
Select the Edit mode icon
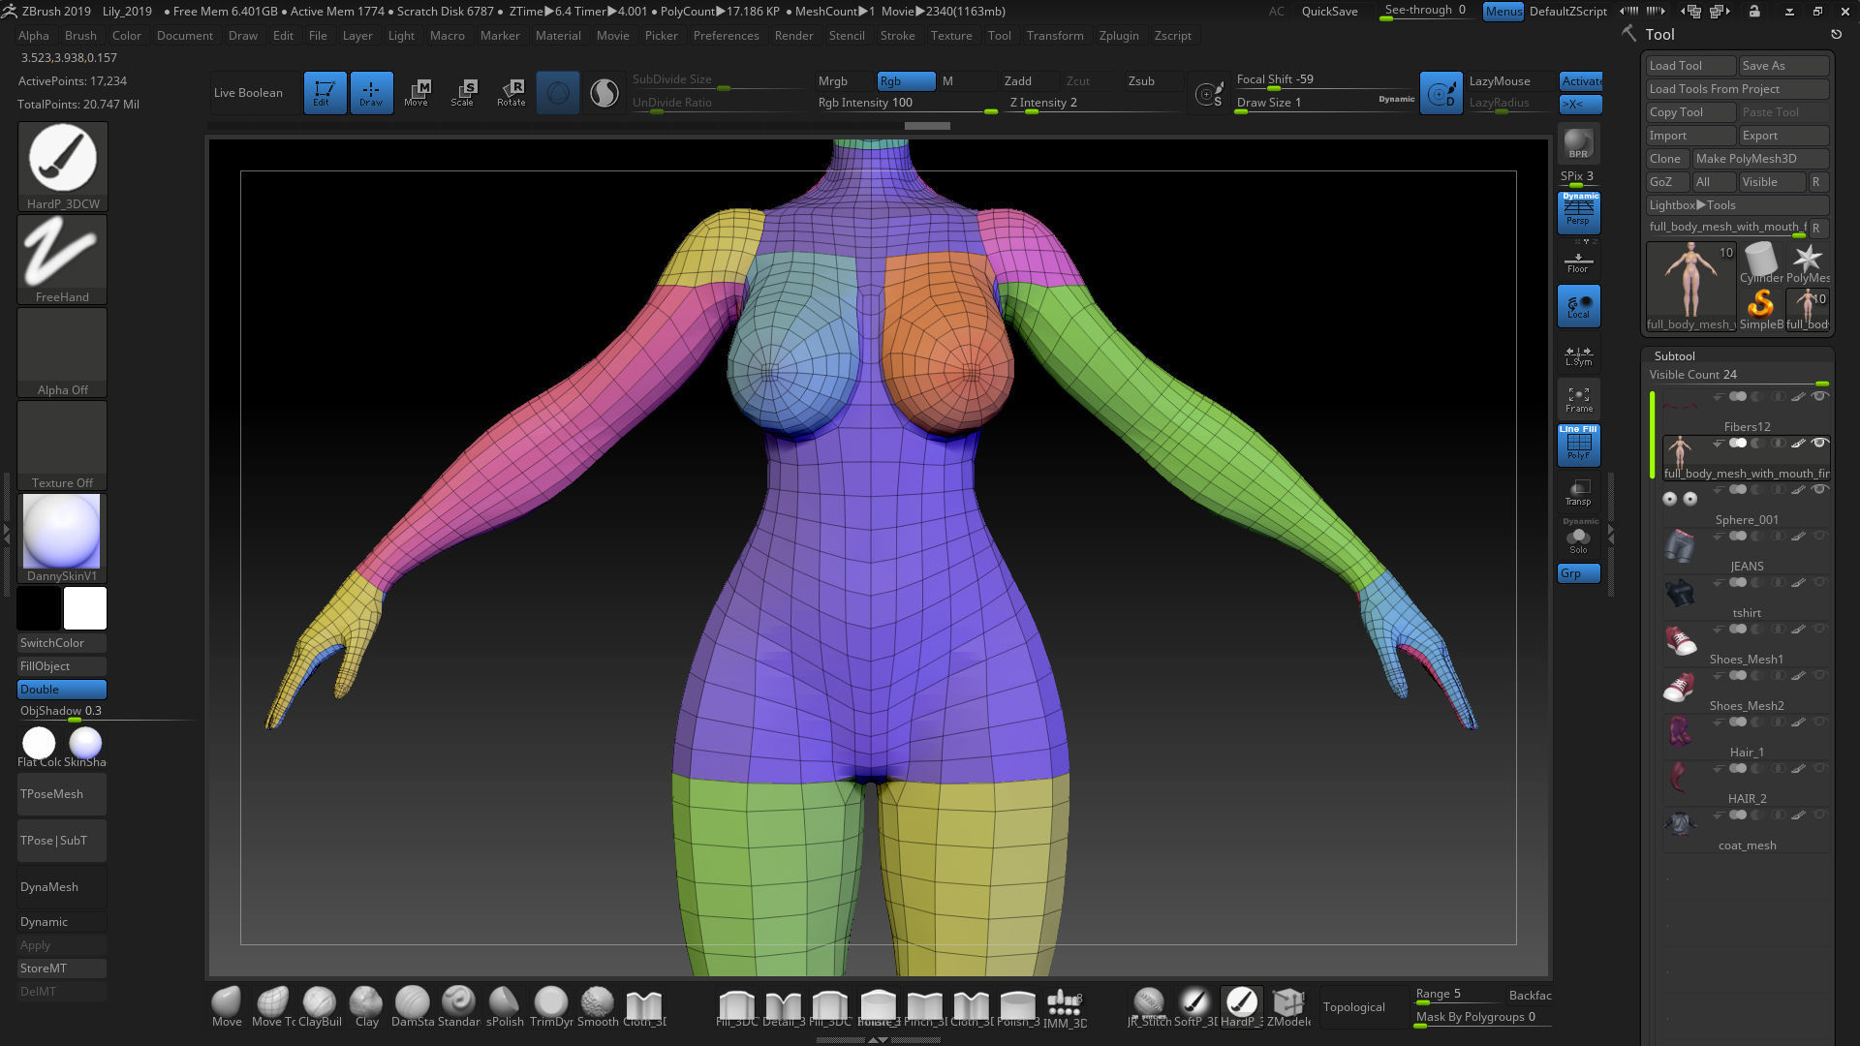[x=325, y=93]
